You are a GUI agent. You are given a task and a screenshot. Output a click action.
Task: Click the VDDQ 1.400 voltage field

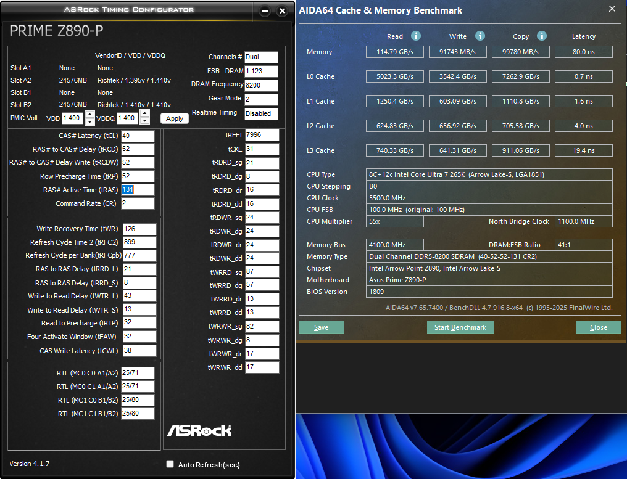pos(128,118)
